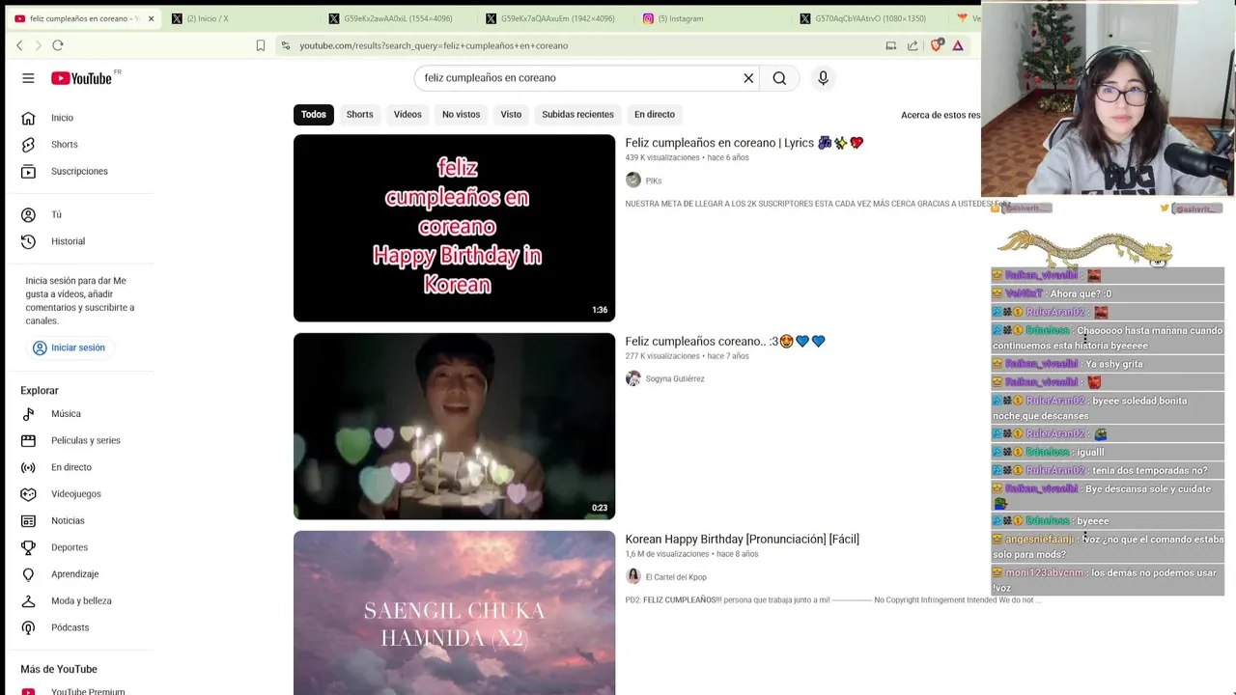1236x695 pixels.
Task: Reload the page with the refresh icon
Action: pos(58,45)
